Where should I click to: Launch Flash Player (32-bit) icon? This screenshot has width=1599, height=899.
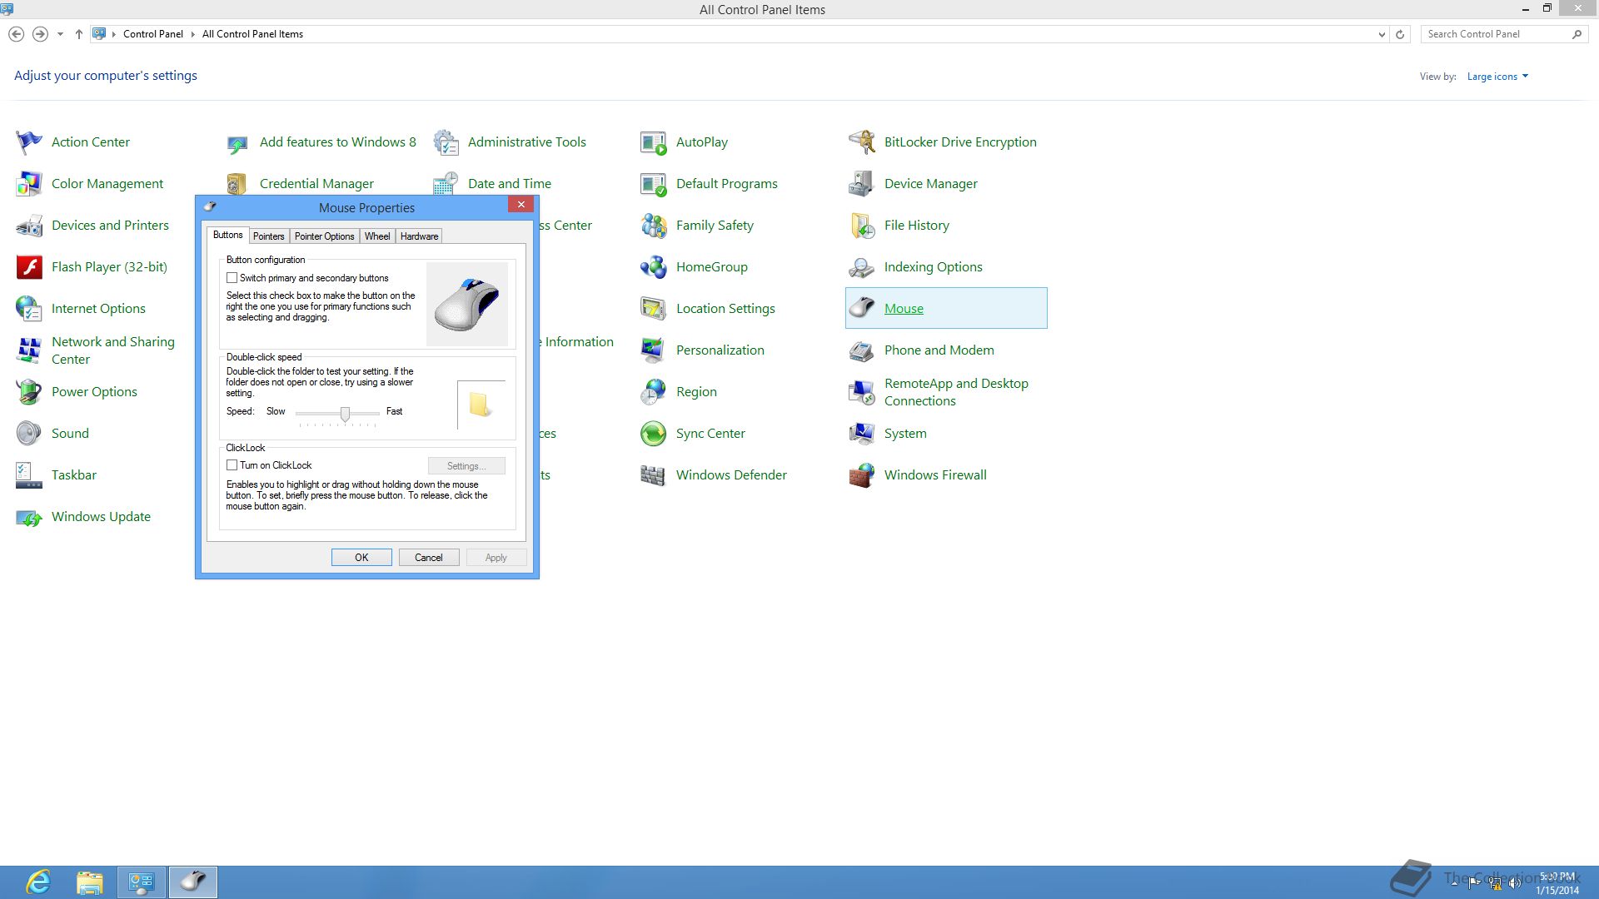tap(29, 267)
